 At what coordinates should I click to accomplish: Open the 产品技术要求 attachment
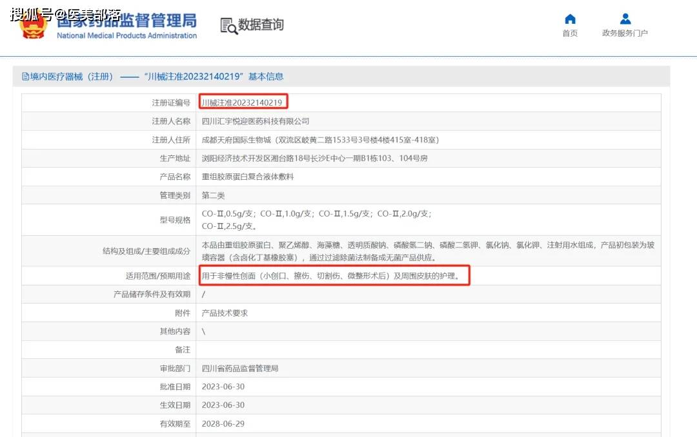click(225, 313)
